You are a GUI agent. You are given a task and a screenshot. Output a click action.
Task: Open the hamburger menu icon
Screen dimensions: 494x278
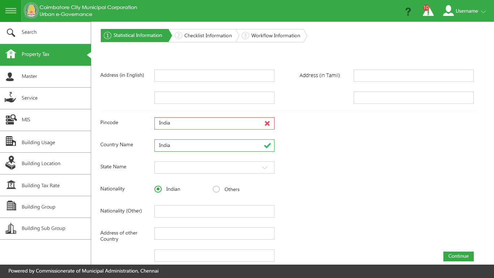click(x=11, y=11)
